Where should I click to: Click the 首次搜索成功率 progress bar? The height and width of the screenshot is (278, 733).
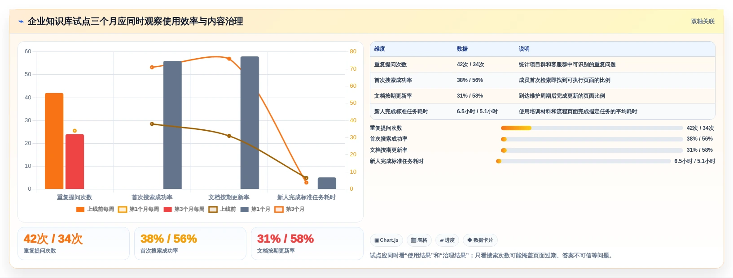(x=592, y=139)
